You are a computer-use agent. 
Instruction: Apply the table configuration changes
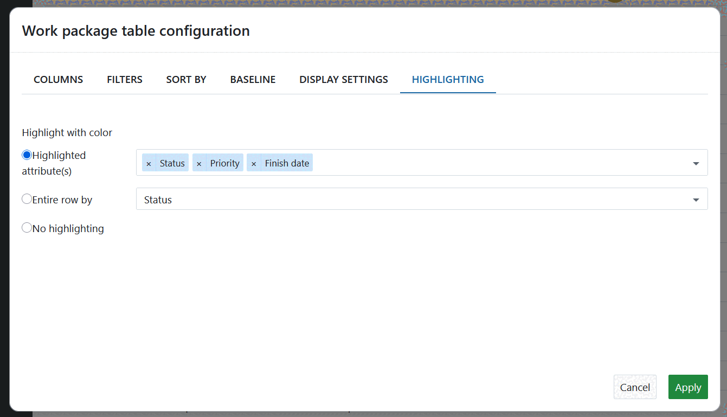[688, 387]
